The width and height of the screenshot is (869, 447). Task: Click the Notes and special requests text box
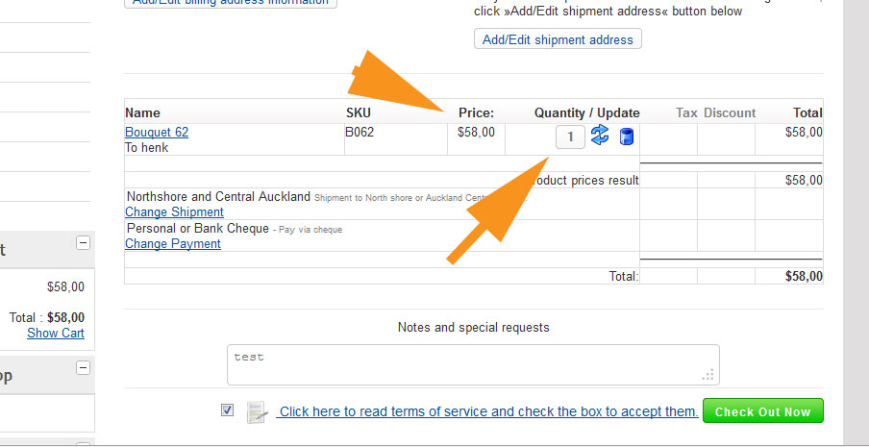[x=473, y=364]
